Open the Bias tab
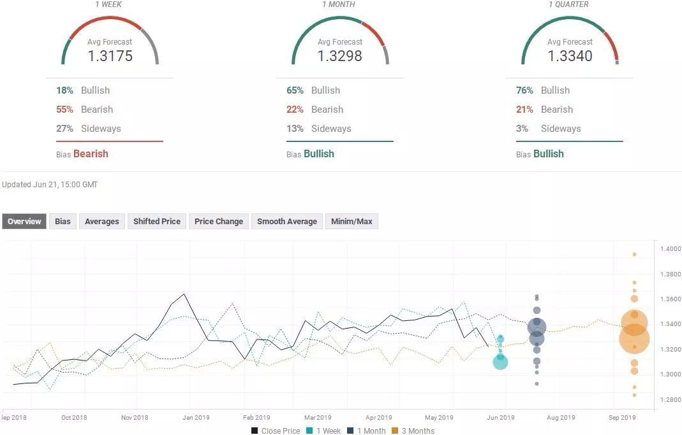 [x=63, y=222]
